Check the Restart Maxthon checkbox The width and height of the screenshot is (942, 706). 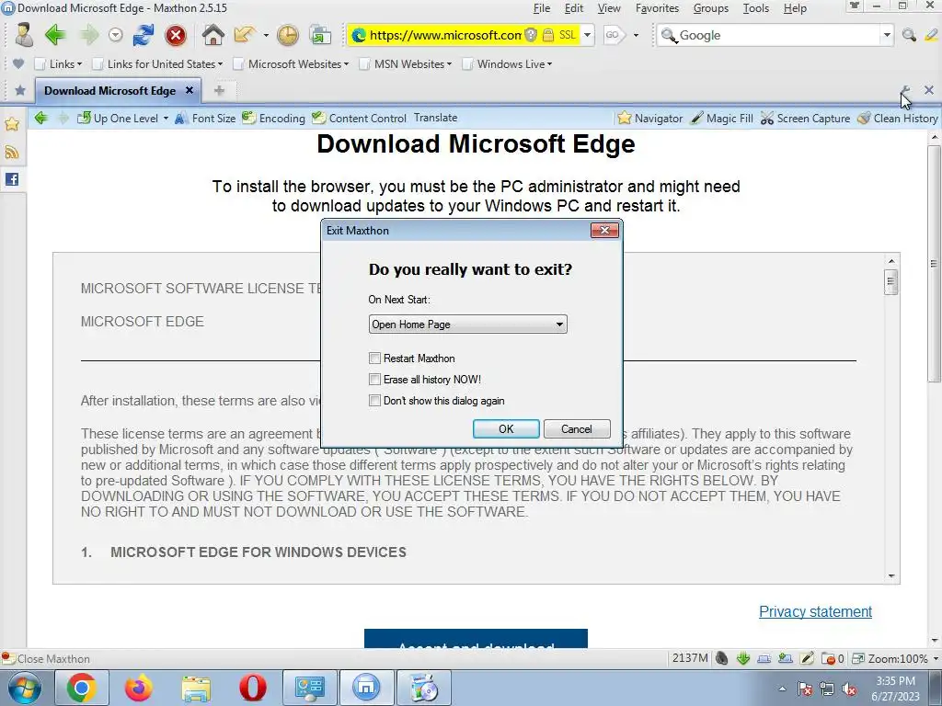pyautogui.click(x=375, y=359)
